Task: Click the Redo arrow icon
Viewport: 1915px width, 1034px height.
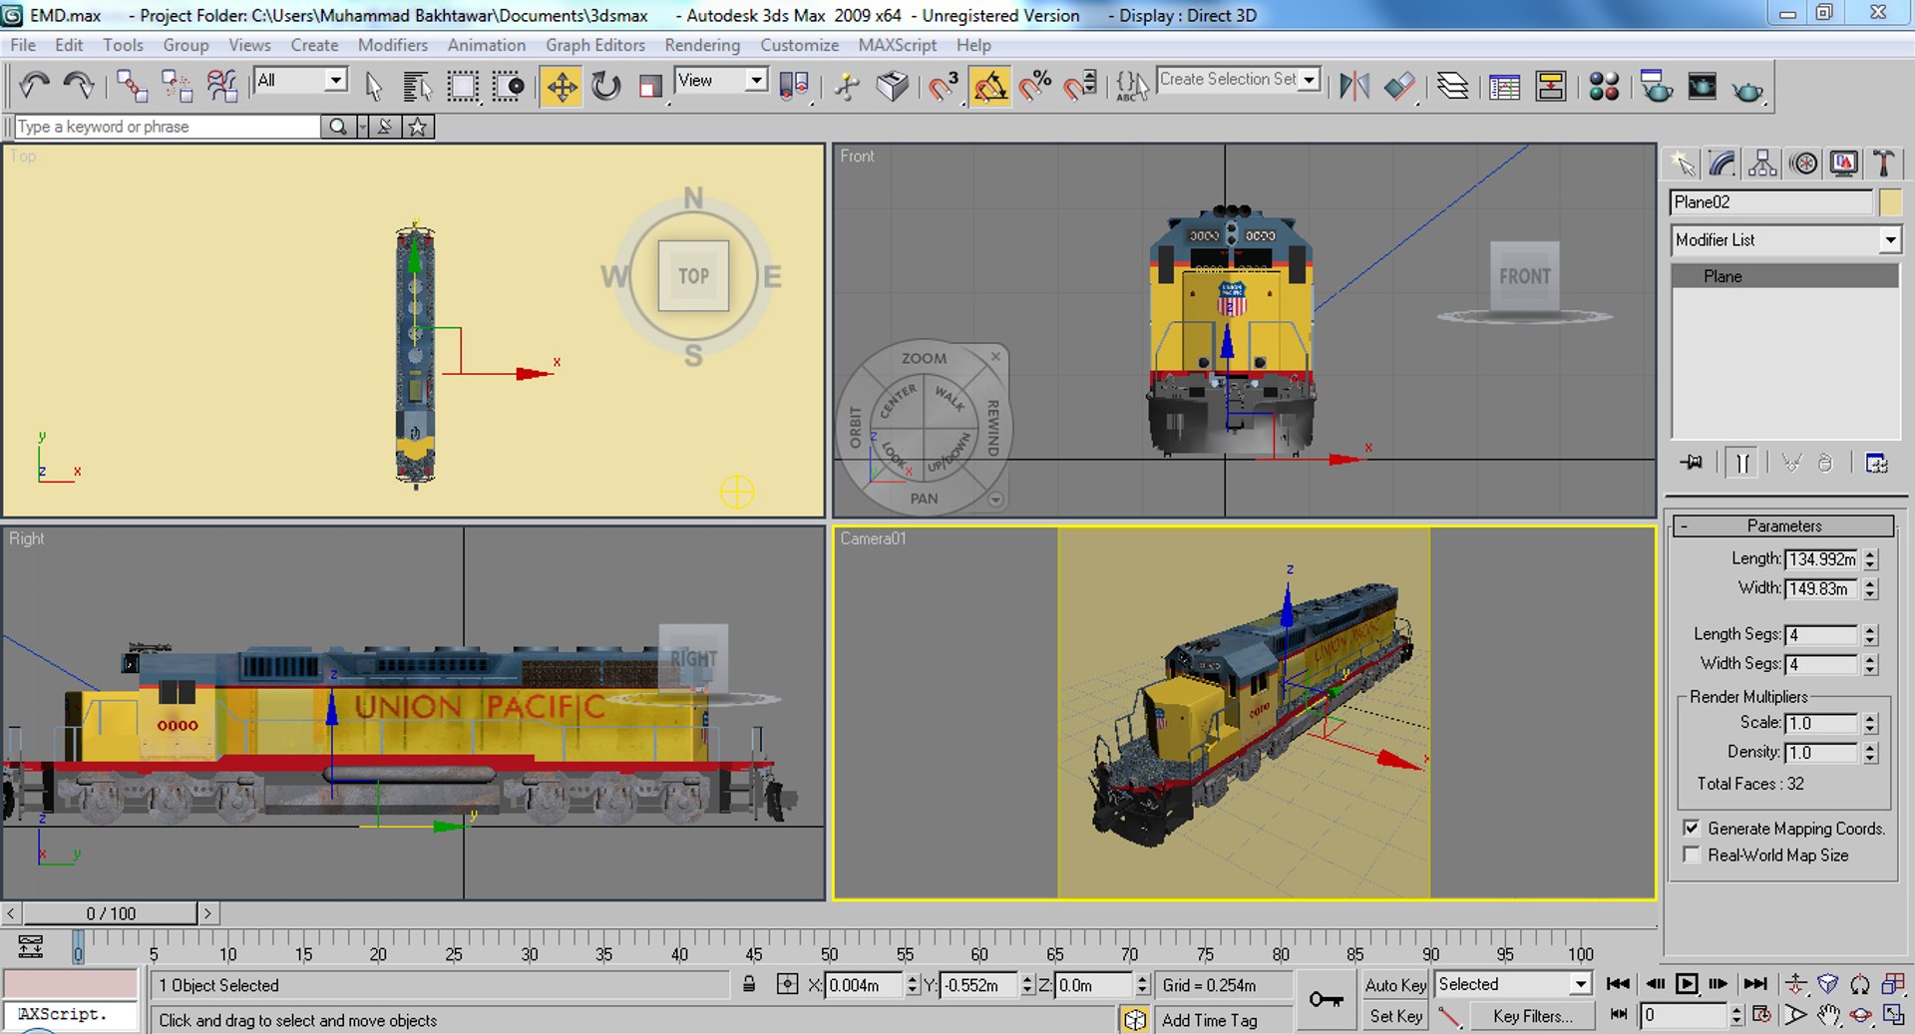Action: click(x=79, y=87)
